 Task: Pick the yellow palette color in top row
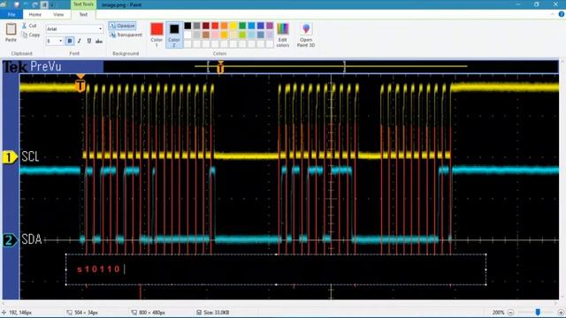tap(233, 26)
